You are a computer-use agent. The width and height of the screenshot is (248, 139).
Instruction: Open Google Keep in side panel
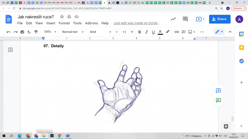point(241,47)
